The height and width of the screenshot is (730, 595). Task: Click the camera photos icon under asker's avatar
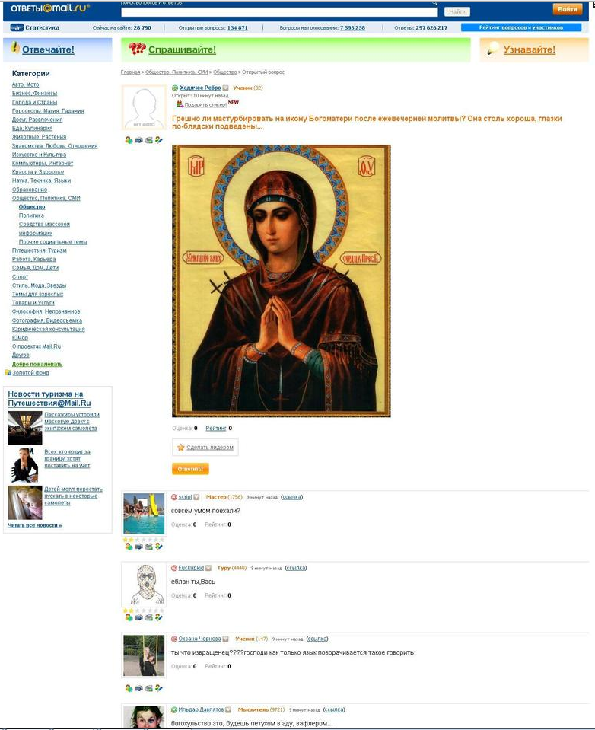139,140
